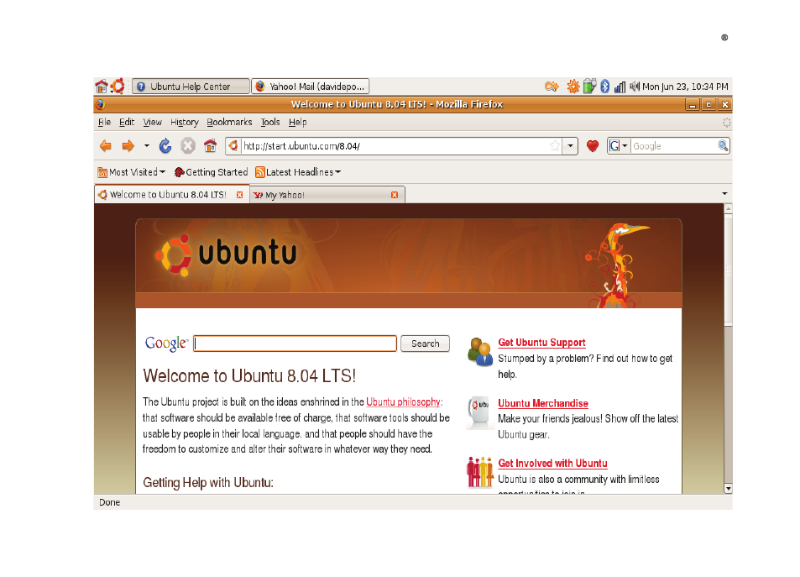Click the red heart toolbar icon
Viewport: 800px width, 577px height.
593,146
